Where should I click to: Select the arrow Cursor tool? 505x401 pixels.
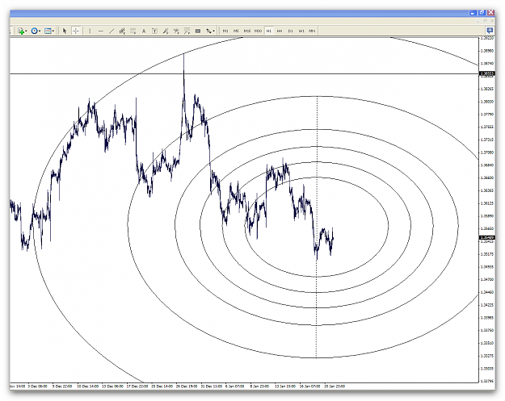(x=65, y=31)
